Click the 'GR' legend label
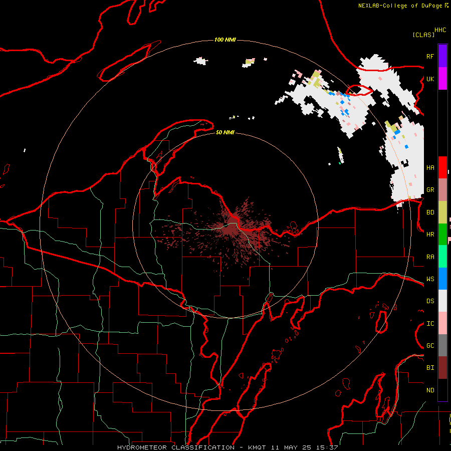451x451 pixels. 430,190
